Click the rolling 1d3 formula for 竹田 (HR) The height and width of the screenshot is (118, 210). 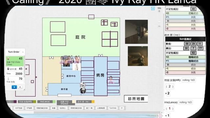[189, 80]
